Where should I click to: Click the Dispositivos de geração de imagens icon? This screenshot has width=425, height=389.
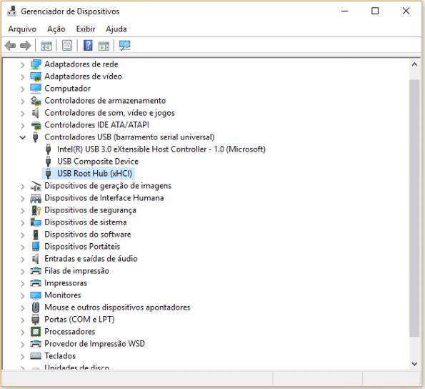tap(36, 186)
